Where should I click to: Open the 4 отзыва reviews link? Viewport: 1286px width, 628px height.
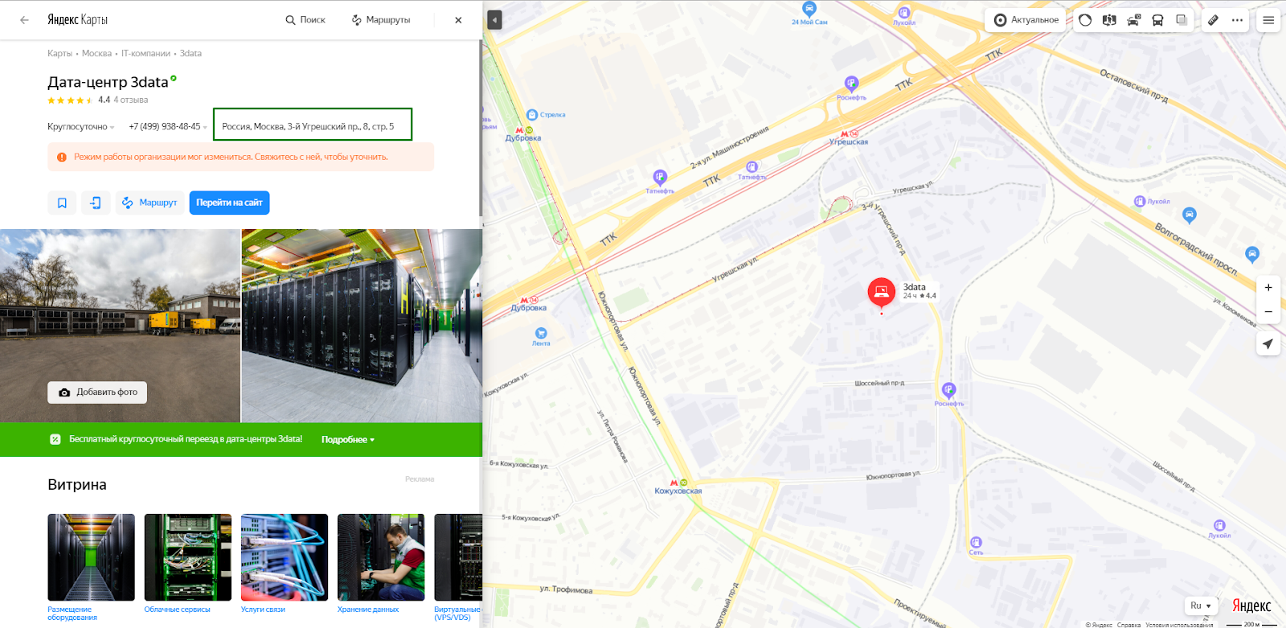(130, 100)
